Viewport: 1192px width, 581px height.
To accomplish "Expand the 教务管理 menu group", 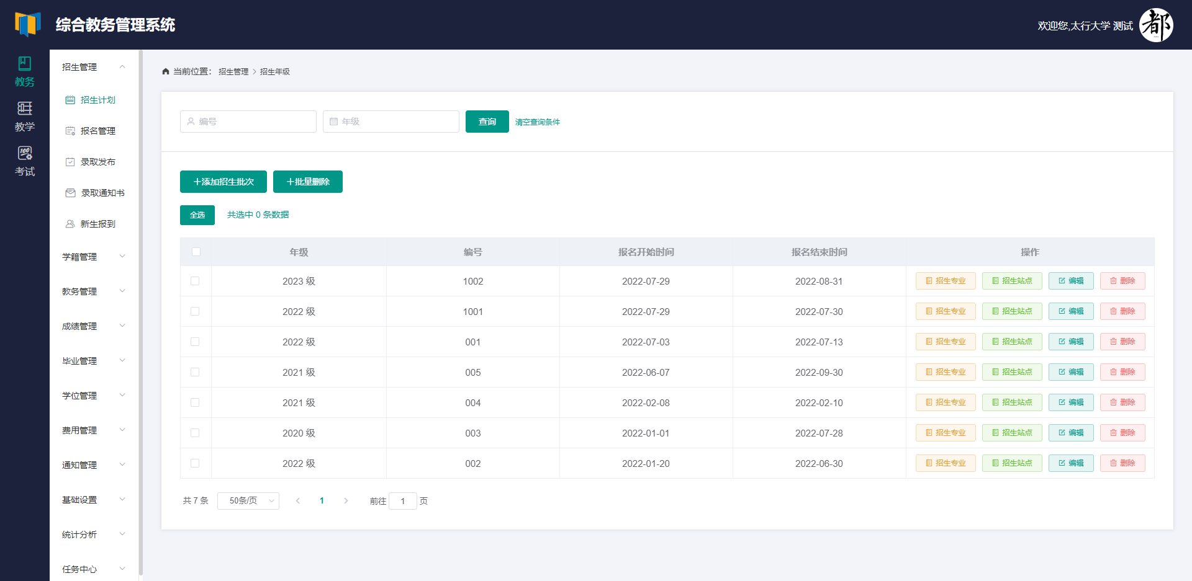I will coord(94,291).
